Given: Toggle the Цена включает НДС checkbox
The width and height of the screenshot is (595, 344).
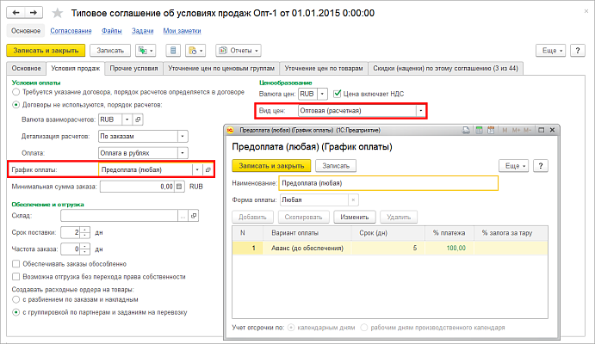Looking at the screenshot, I should coord(338,94).
